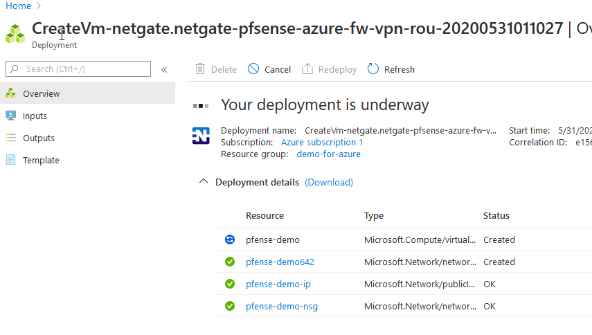Click the Netgate publisher logo icon

pyautogui.click(x=201, y=136)
